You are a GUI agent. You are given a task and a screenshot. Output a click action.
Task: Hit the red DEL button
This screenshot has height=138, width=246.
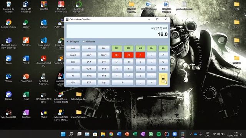pos(117,55)
